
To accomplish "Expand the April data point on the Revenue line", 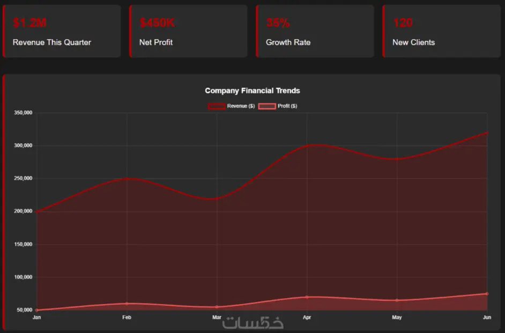I will click(307, 144).
